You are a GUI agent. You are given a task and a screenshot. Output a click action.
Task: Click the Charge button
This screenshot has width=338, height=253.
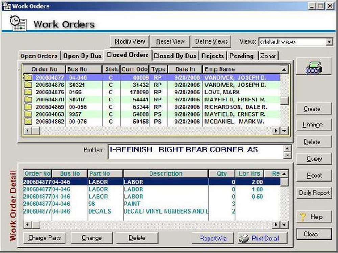click(92, 238)
